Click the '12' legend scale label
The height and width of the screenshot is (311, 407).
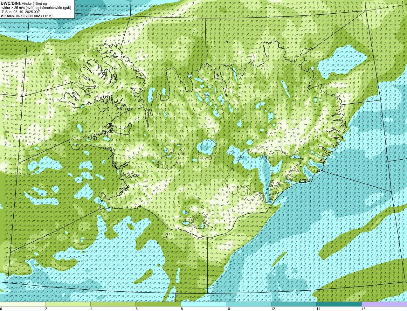click(x=273, y=309)
